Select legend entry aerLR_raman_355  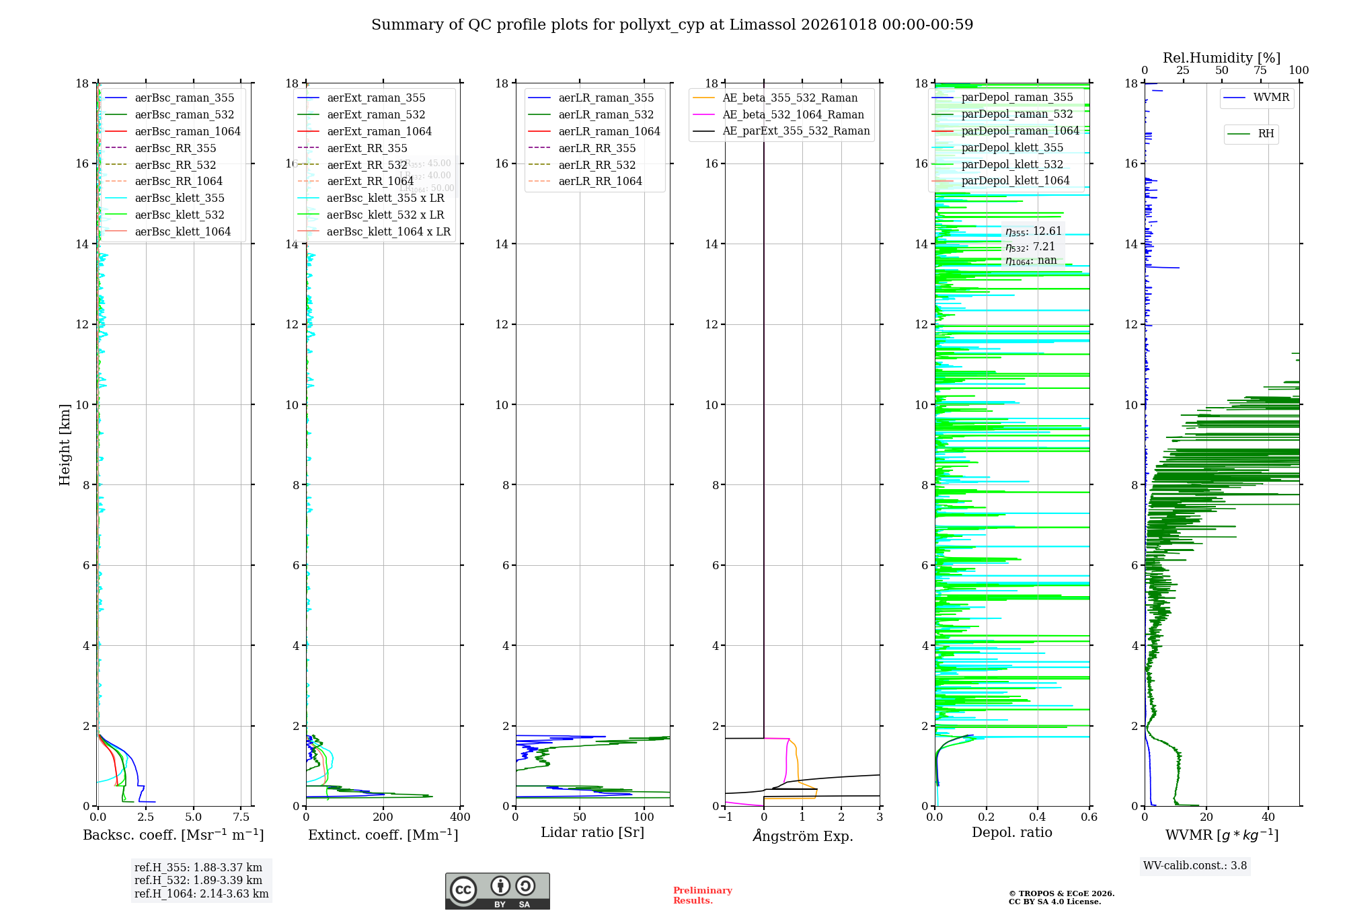tap(591, 98)
